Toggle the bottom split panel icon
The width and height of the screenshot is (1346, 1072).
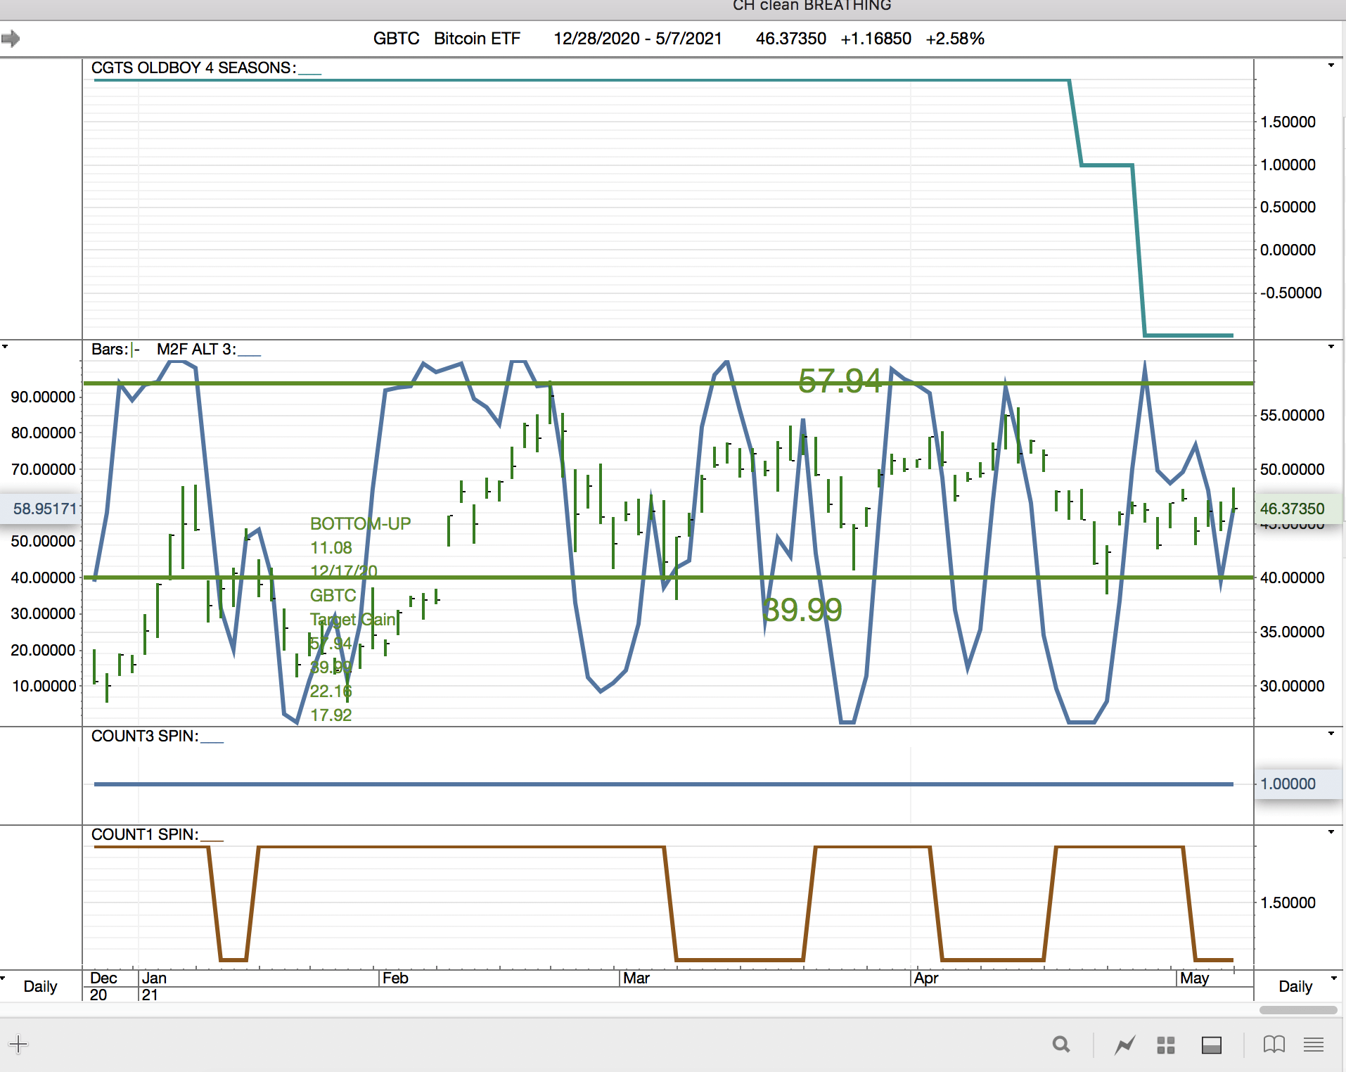pos(1211,1045)
